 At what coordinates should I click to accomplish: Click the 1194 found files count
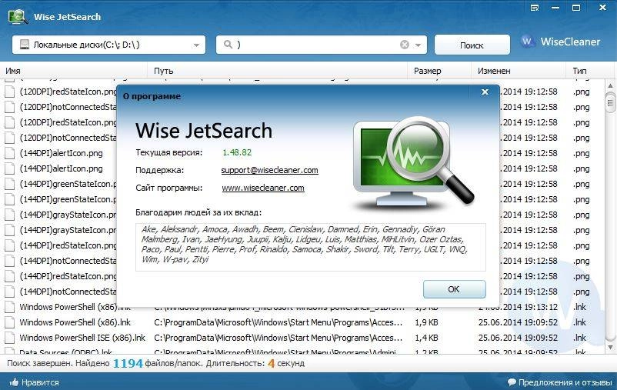coord(128,363)
